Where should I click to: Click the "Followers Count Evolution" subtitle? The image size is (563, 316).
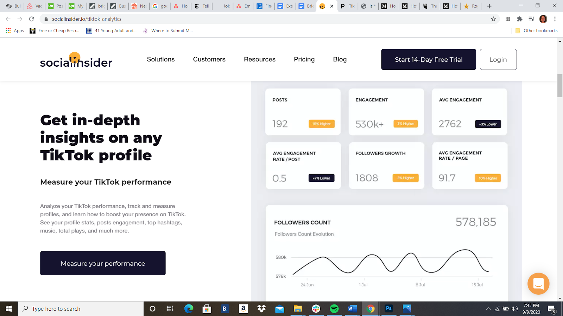304,234
